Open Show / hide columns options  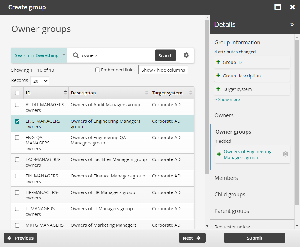[163, 69]
